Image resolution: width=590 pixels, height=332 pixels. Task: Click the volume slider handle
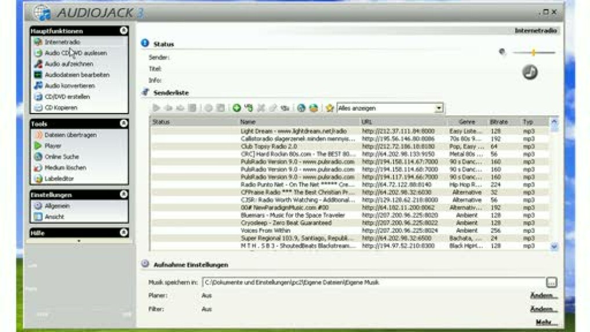(x=533, y=53)
